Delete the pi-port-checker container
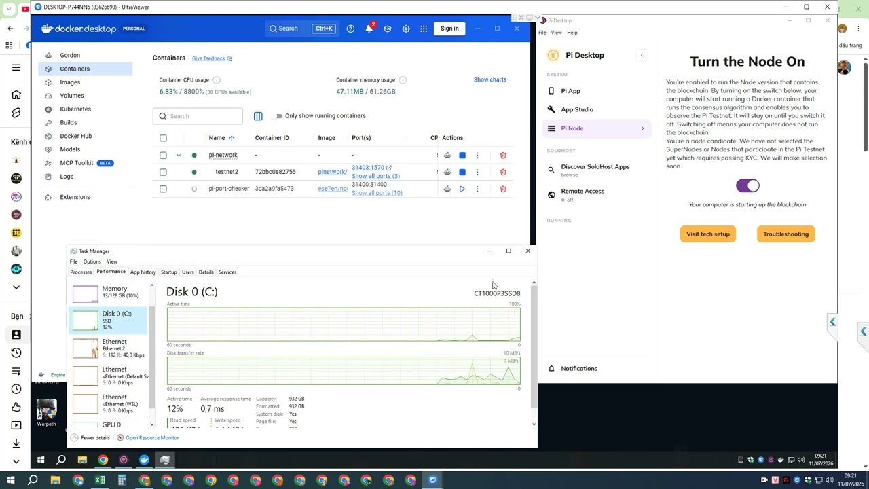Screen dimensions: 869x489 503,189
